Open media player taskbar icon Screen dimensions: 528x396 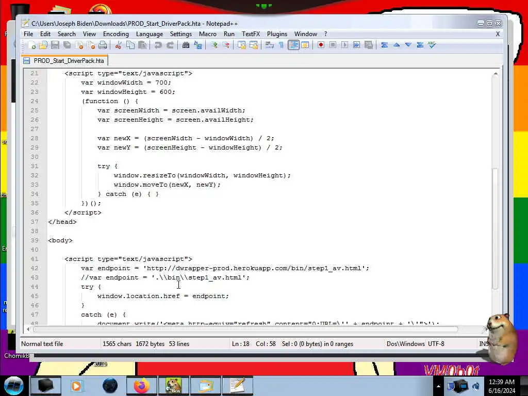77,386
